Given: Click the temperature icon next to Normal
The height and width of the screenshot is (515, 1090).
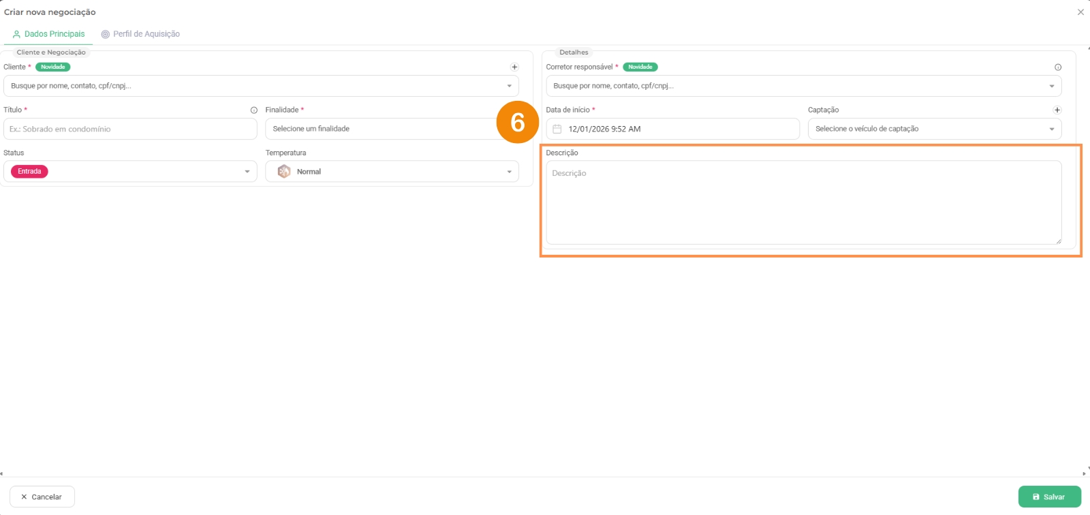Looking at the screenshot, I should 284,172.
